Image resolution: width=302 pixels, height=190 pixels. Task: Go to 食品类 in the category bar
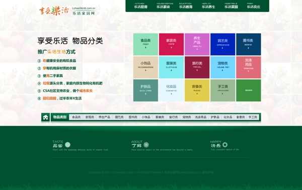pyautogui.click(x=77, y=117)
